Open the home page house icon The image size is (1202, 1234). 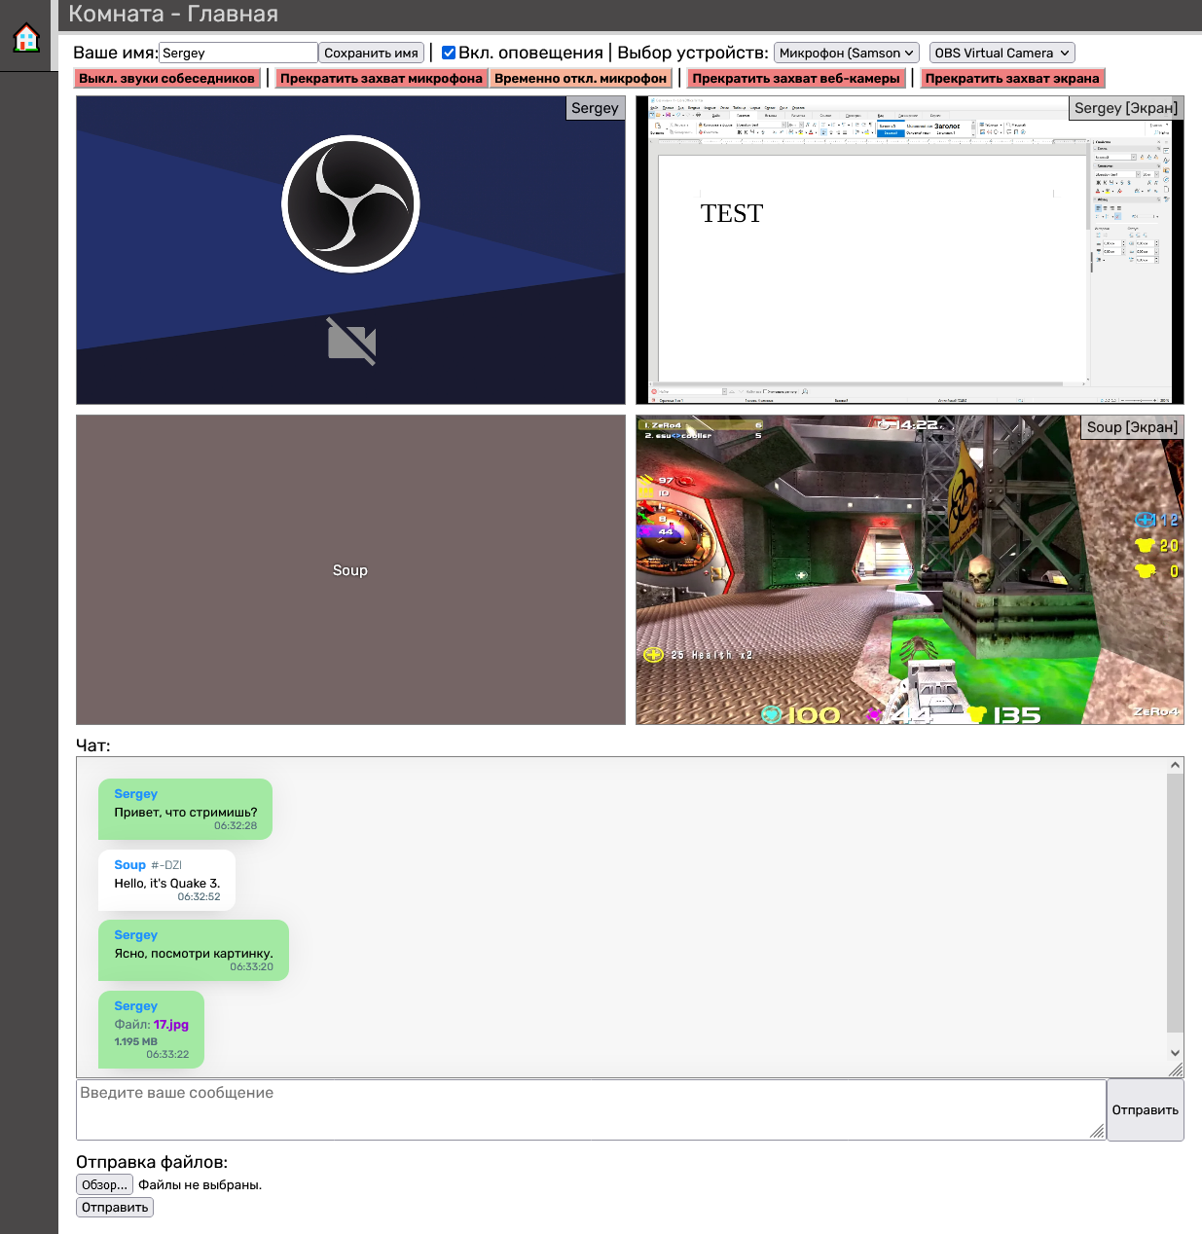click(x=26, y=37)
